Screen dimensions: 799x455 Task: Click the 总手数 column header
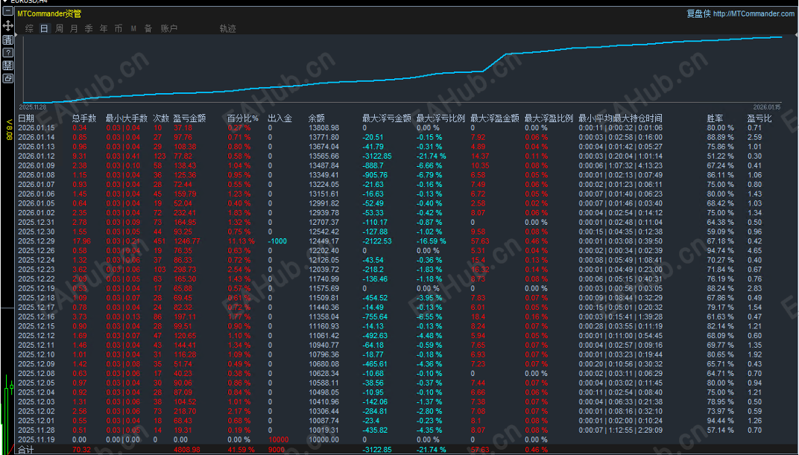pyautogui.click(x=84, y=118)
